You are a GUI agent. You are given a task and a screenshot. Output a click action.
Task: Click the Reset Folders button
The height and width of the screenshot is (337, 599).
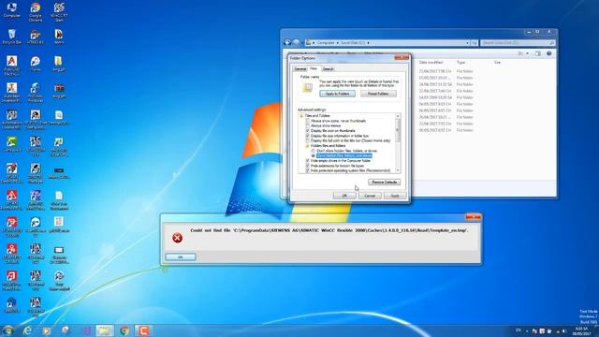point(378,94)
